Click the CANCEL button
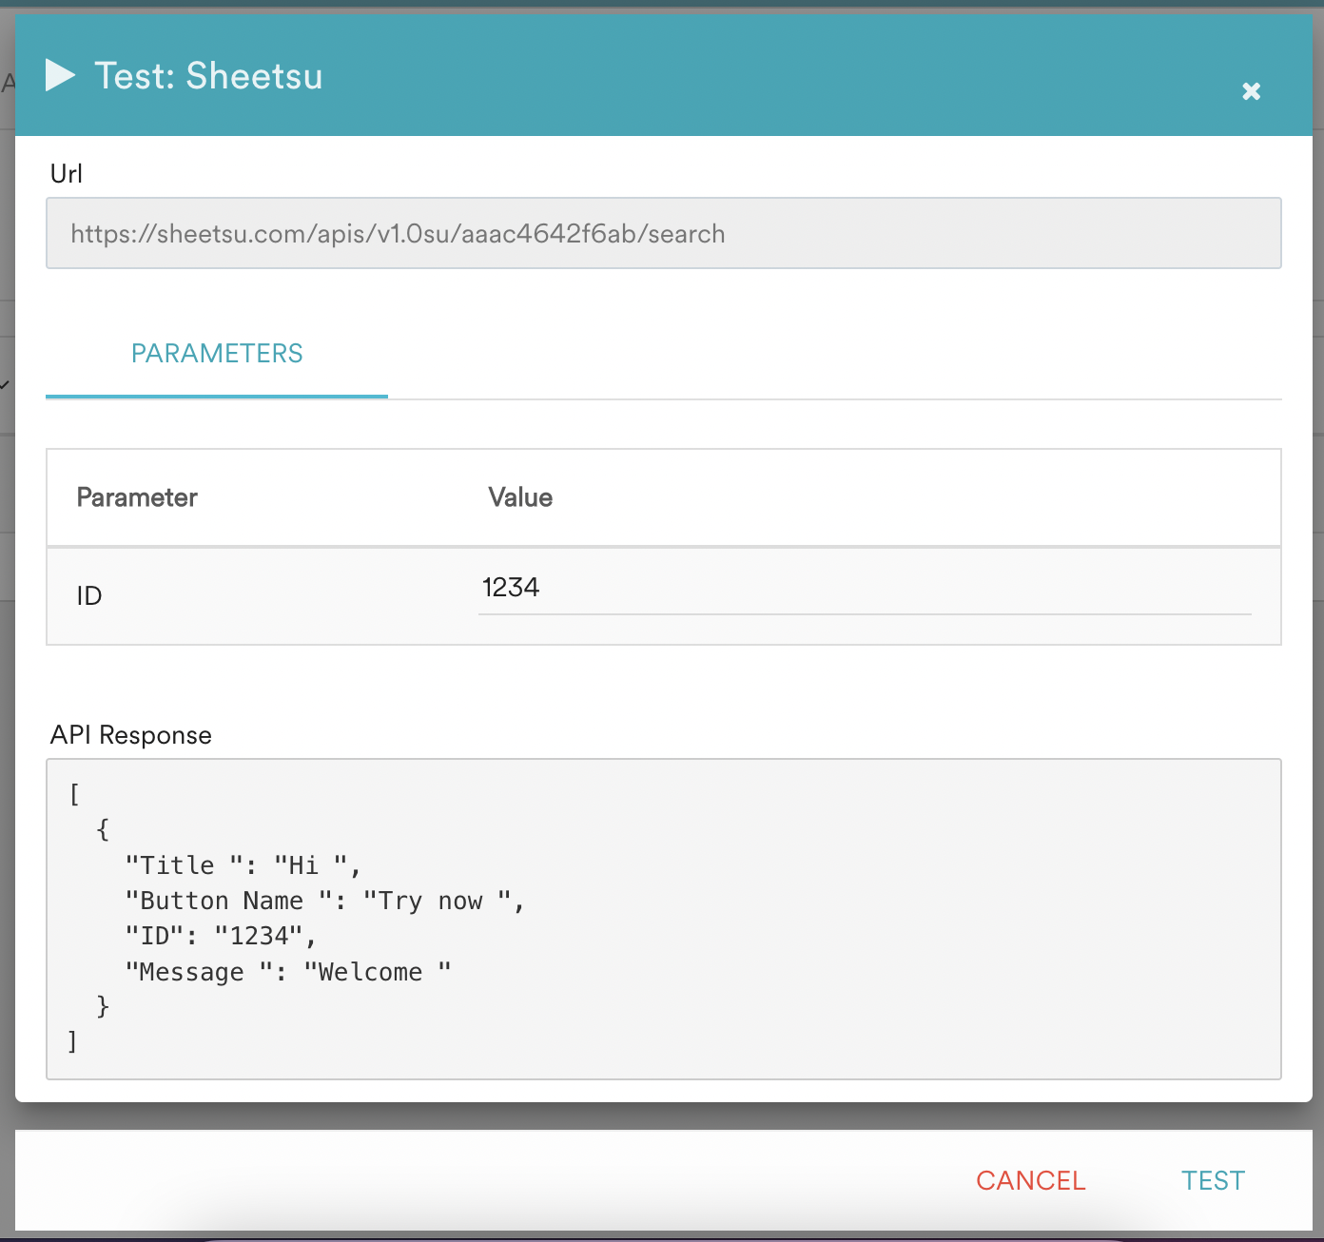The height and width of the screenshot is (1242, 1324). [x=1031, y=1180]
